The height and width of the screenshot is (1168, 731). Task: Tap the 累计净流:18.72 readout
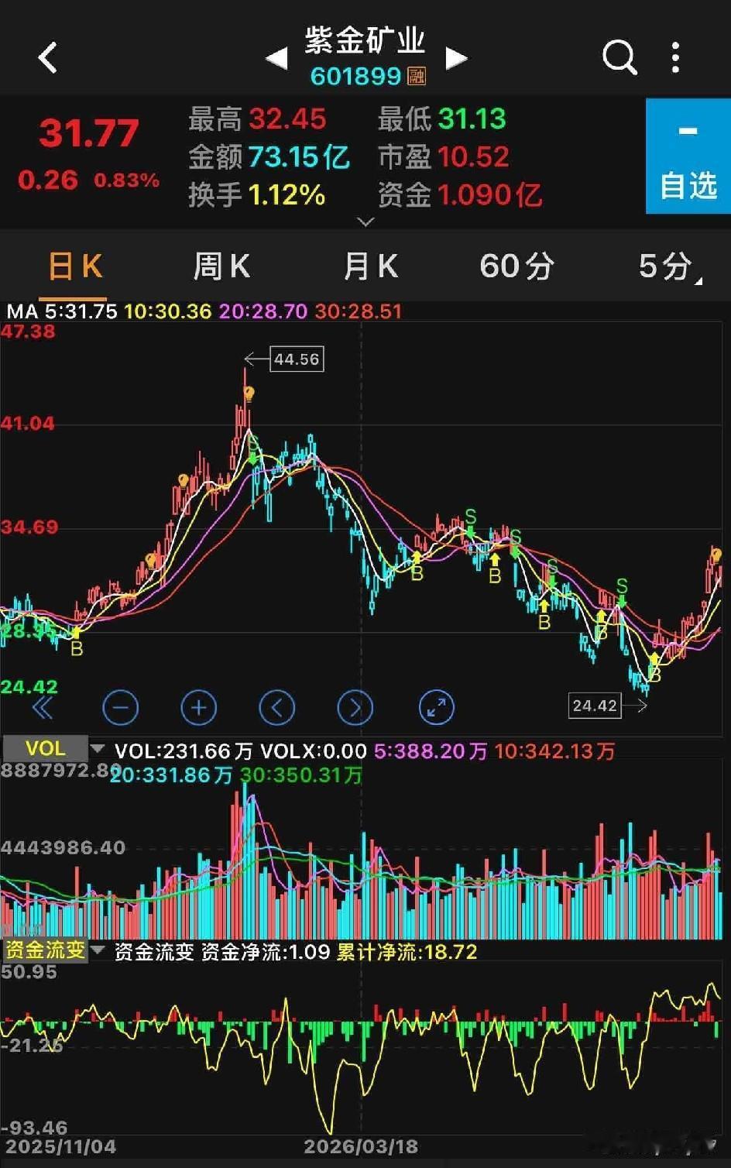(x=407, y=952)
